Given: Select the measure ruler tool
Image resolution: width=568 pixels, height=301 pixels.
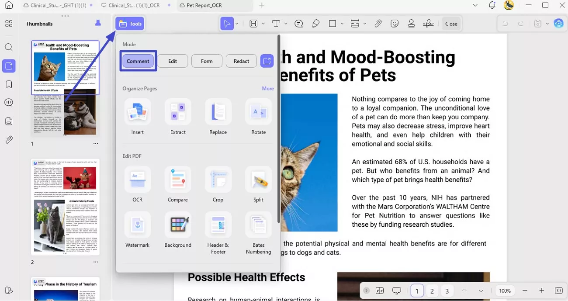Looking at the screenshot, I should (355, 24).
